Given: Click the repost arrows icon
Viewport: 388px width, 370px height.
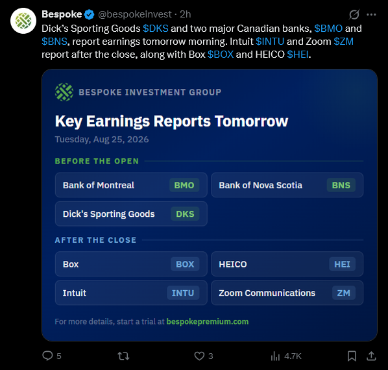Looking at the screenshot, I should (123, 356).
